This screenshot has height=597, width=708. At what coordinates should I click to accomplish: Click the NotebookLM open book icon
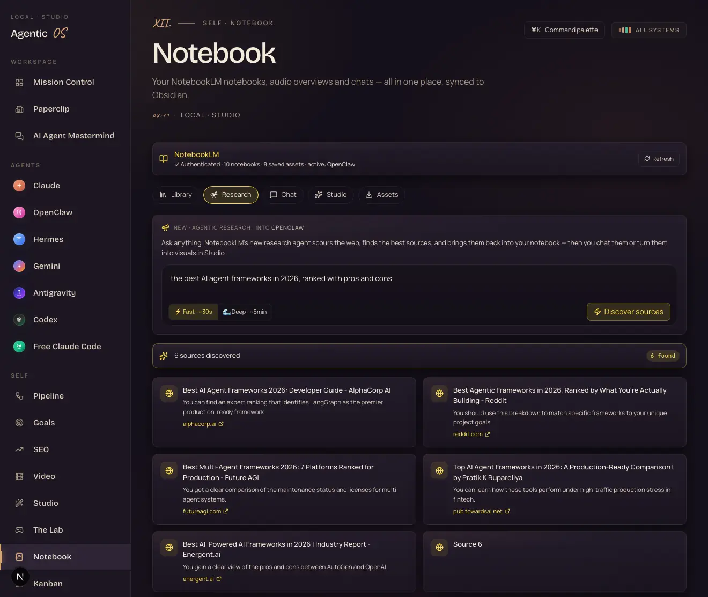point(164,159)
